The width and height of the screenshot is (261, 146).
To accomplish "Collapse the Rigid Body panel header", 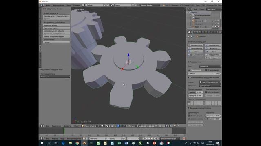I will click(195, 62).
